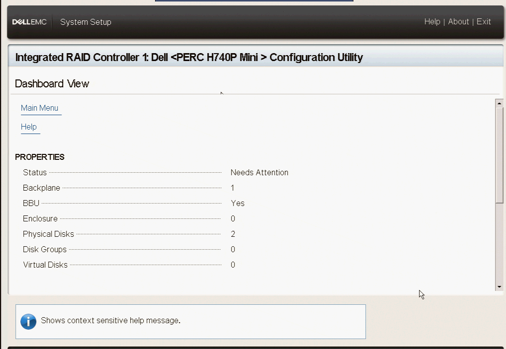This screenshot has width=506, height=349.
Task: Select the Enclosure property label
Action: pyautogui.click(x=40, y=219)
